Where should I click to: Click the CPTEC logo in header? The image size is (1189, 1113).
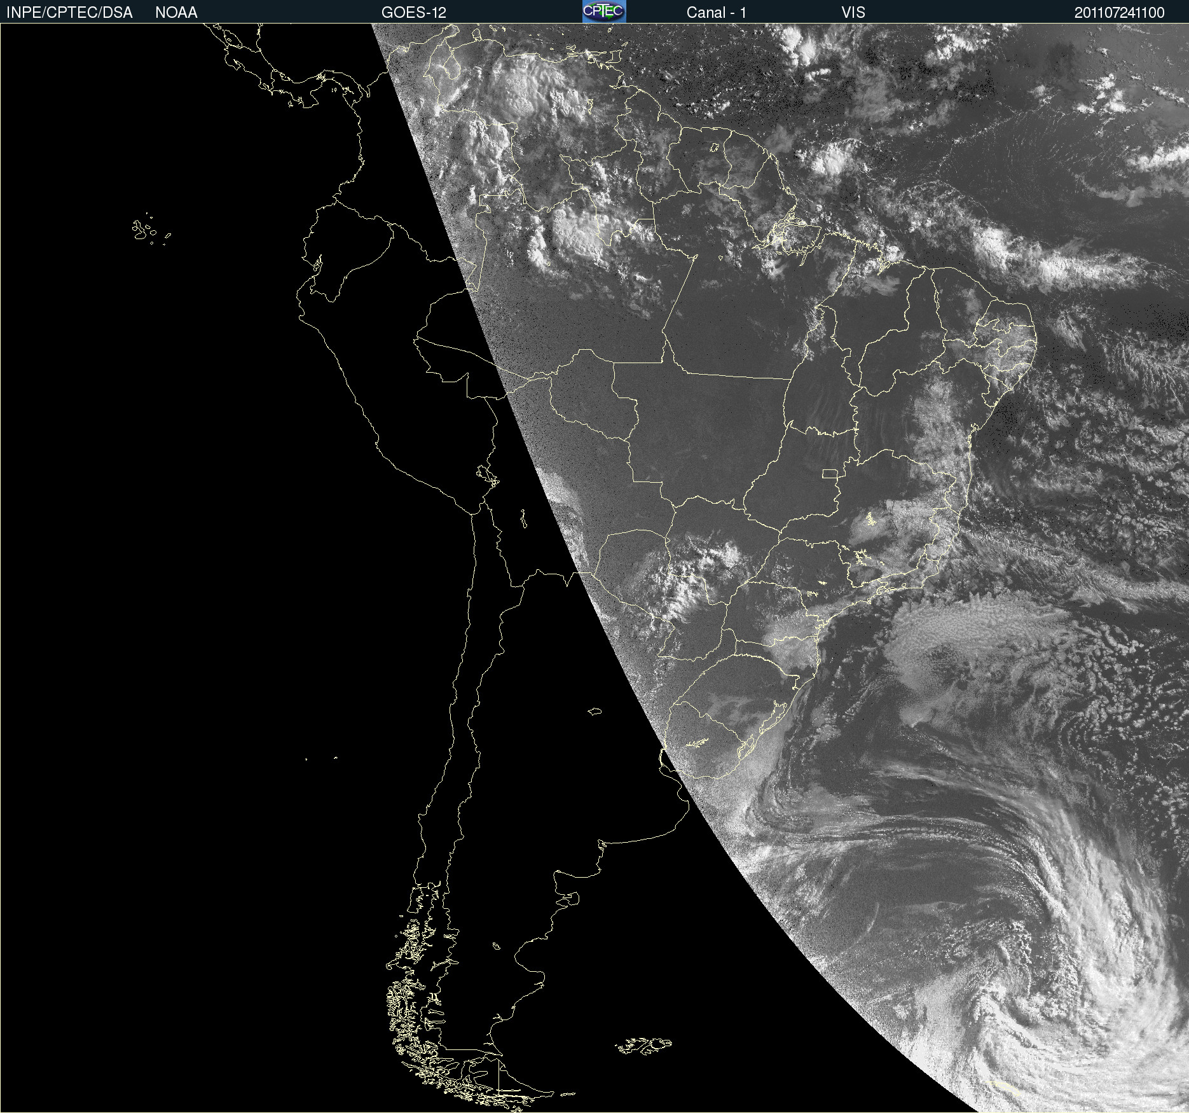(604, 11)
